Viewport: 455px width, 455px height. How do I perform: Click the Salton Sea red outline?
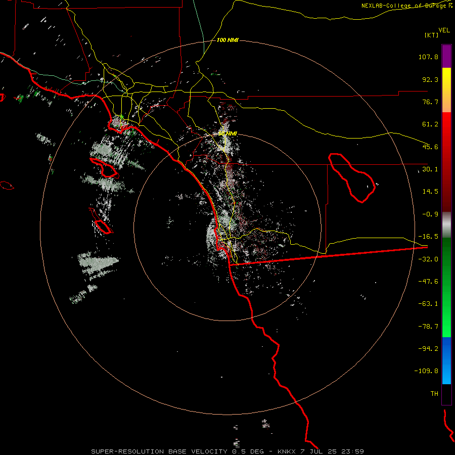tap(352, 177)
